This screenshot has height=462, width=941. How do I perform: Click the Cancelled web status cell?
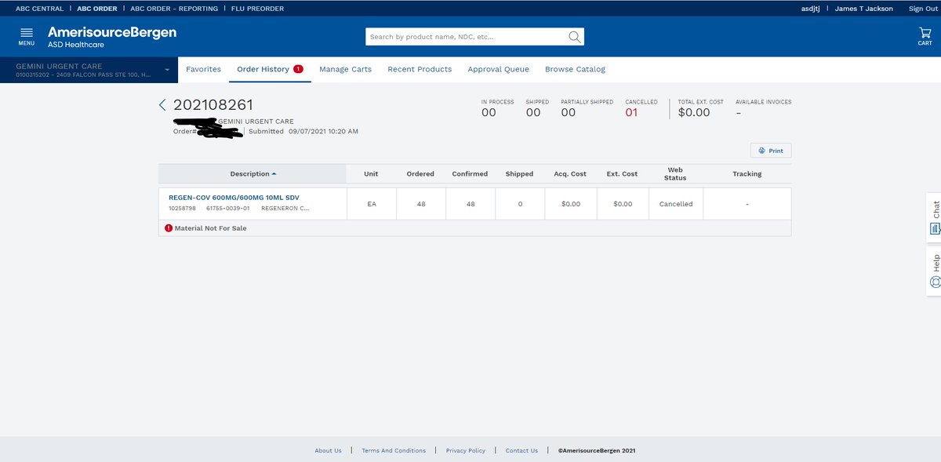point(675,204)
